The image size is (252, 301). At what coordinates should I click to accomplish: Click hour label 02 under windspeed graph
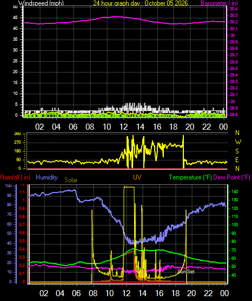pyautogui.click(x=39, y=127)
